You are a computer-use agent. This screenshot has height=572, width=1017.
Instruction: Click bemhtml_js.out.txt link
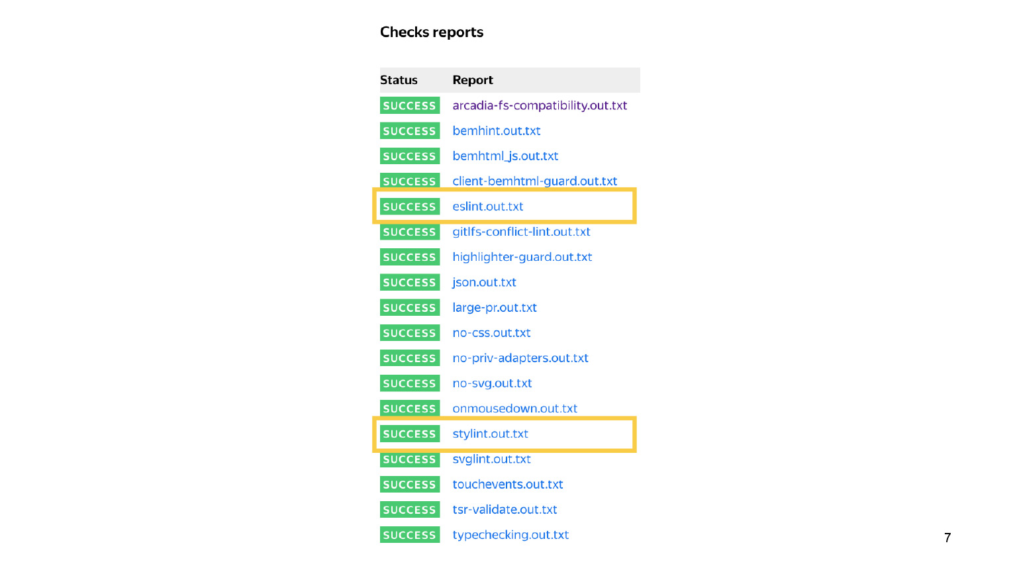click(x=505, y=156)
